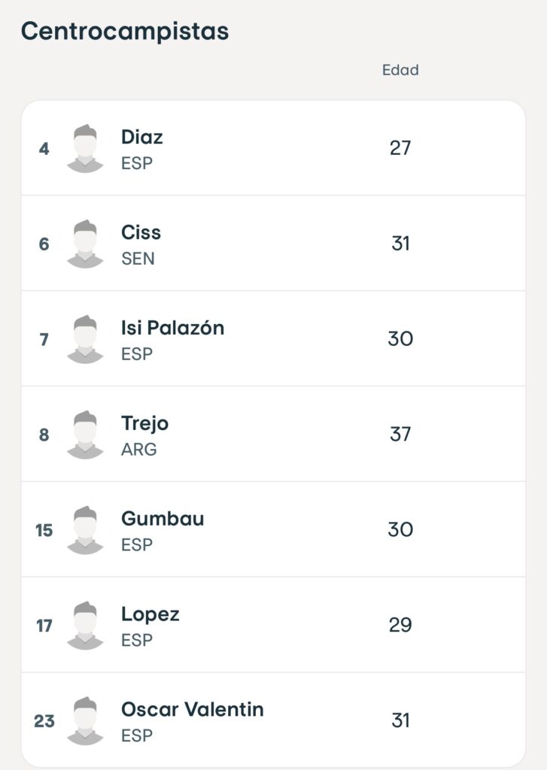This screenshot has height=770, width=547.
Task: Click on the name Trejo
Action: point(144,423)
